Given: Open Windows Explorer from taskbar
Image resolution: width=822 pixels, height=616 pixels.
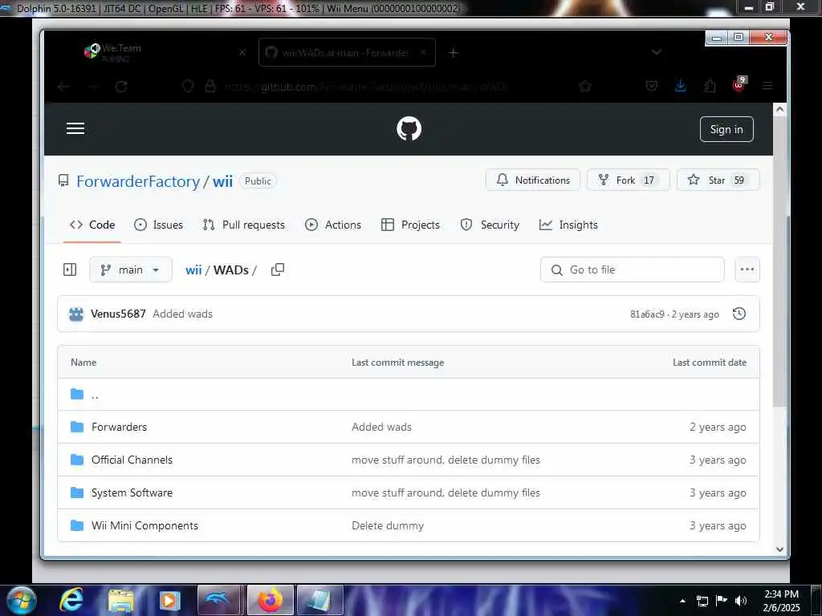Looking at the screenshot, I should pos(121,601).
